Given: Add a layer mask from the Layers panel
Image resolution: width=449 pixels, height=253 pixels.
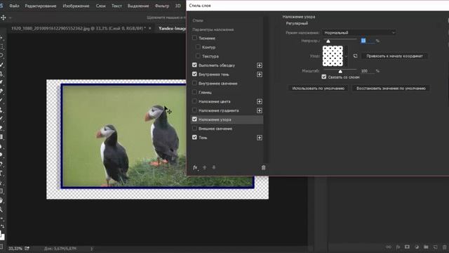Looking at the screenshot, I should click(407, 247).
